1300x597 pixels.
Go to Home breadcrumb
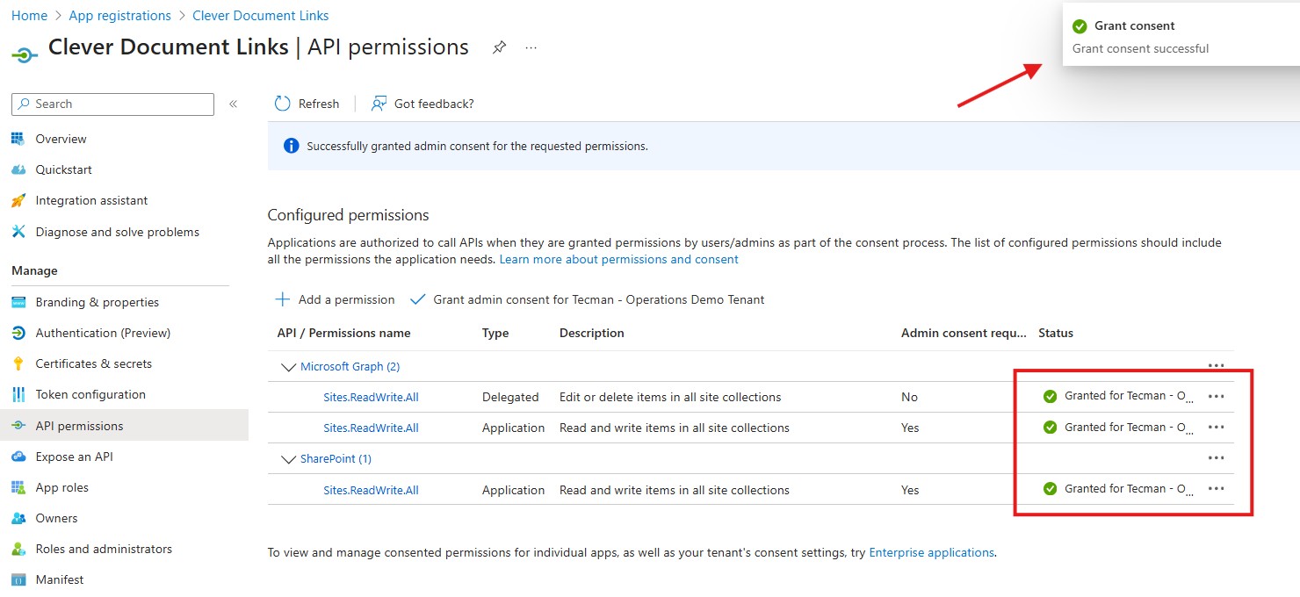[29, 16]
